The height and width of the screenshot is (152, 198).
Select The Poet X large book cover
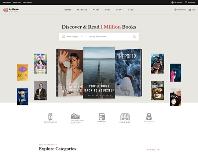[128, 73]
